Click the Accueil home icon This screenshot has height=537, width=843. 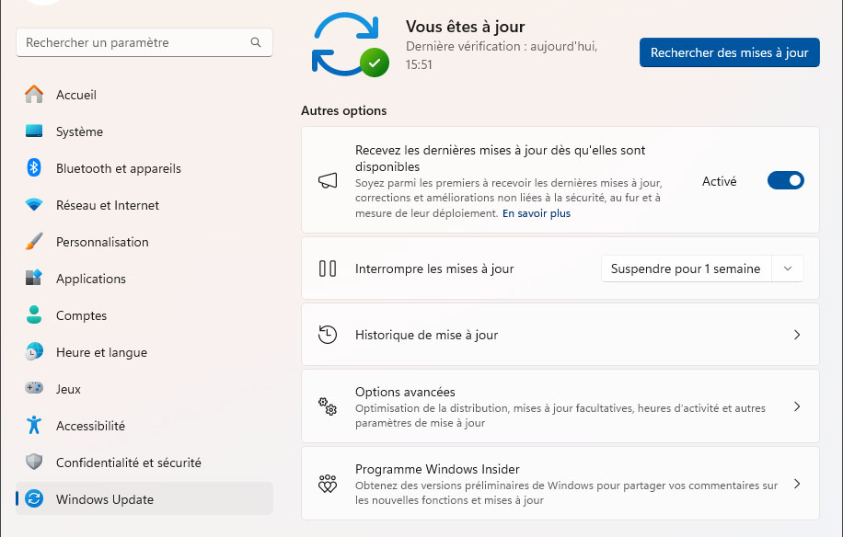click(34, 95)
